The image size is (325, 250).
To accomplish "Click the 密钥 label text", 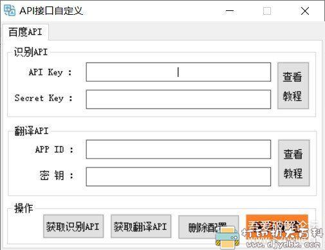I will [57, 175].
